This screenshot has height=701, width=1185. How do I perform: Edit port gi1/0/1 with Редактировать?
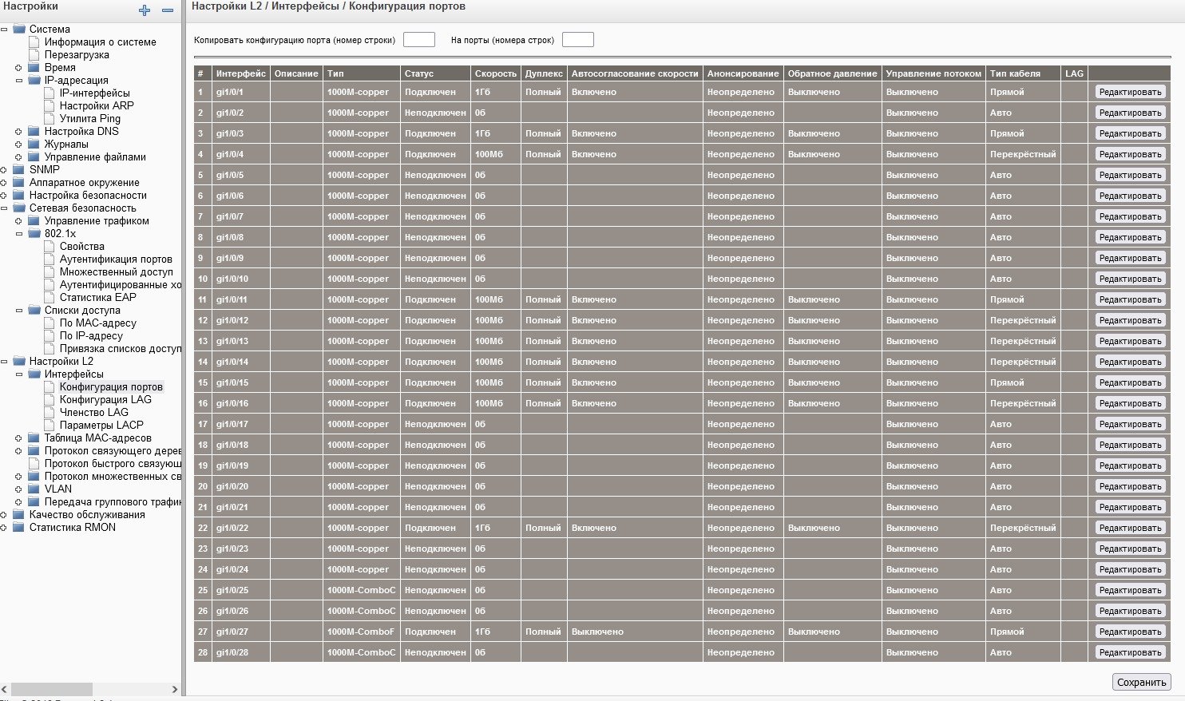click(1130, 92)
